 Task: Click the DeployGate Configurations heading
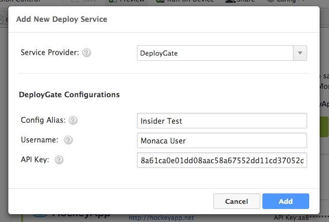click(69, 95)
